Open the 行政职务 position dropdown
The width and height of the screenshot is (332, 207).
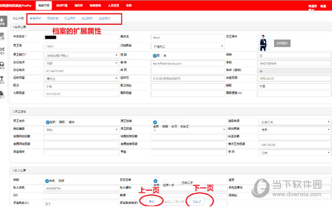click(x=188, y=46)
